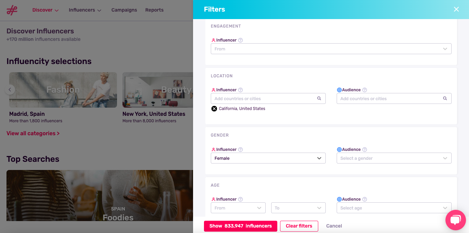Click the Influencity logo
Screen dimensions: 469x233
click(x=12, y=10)
